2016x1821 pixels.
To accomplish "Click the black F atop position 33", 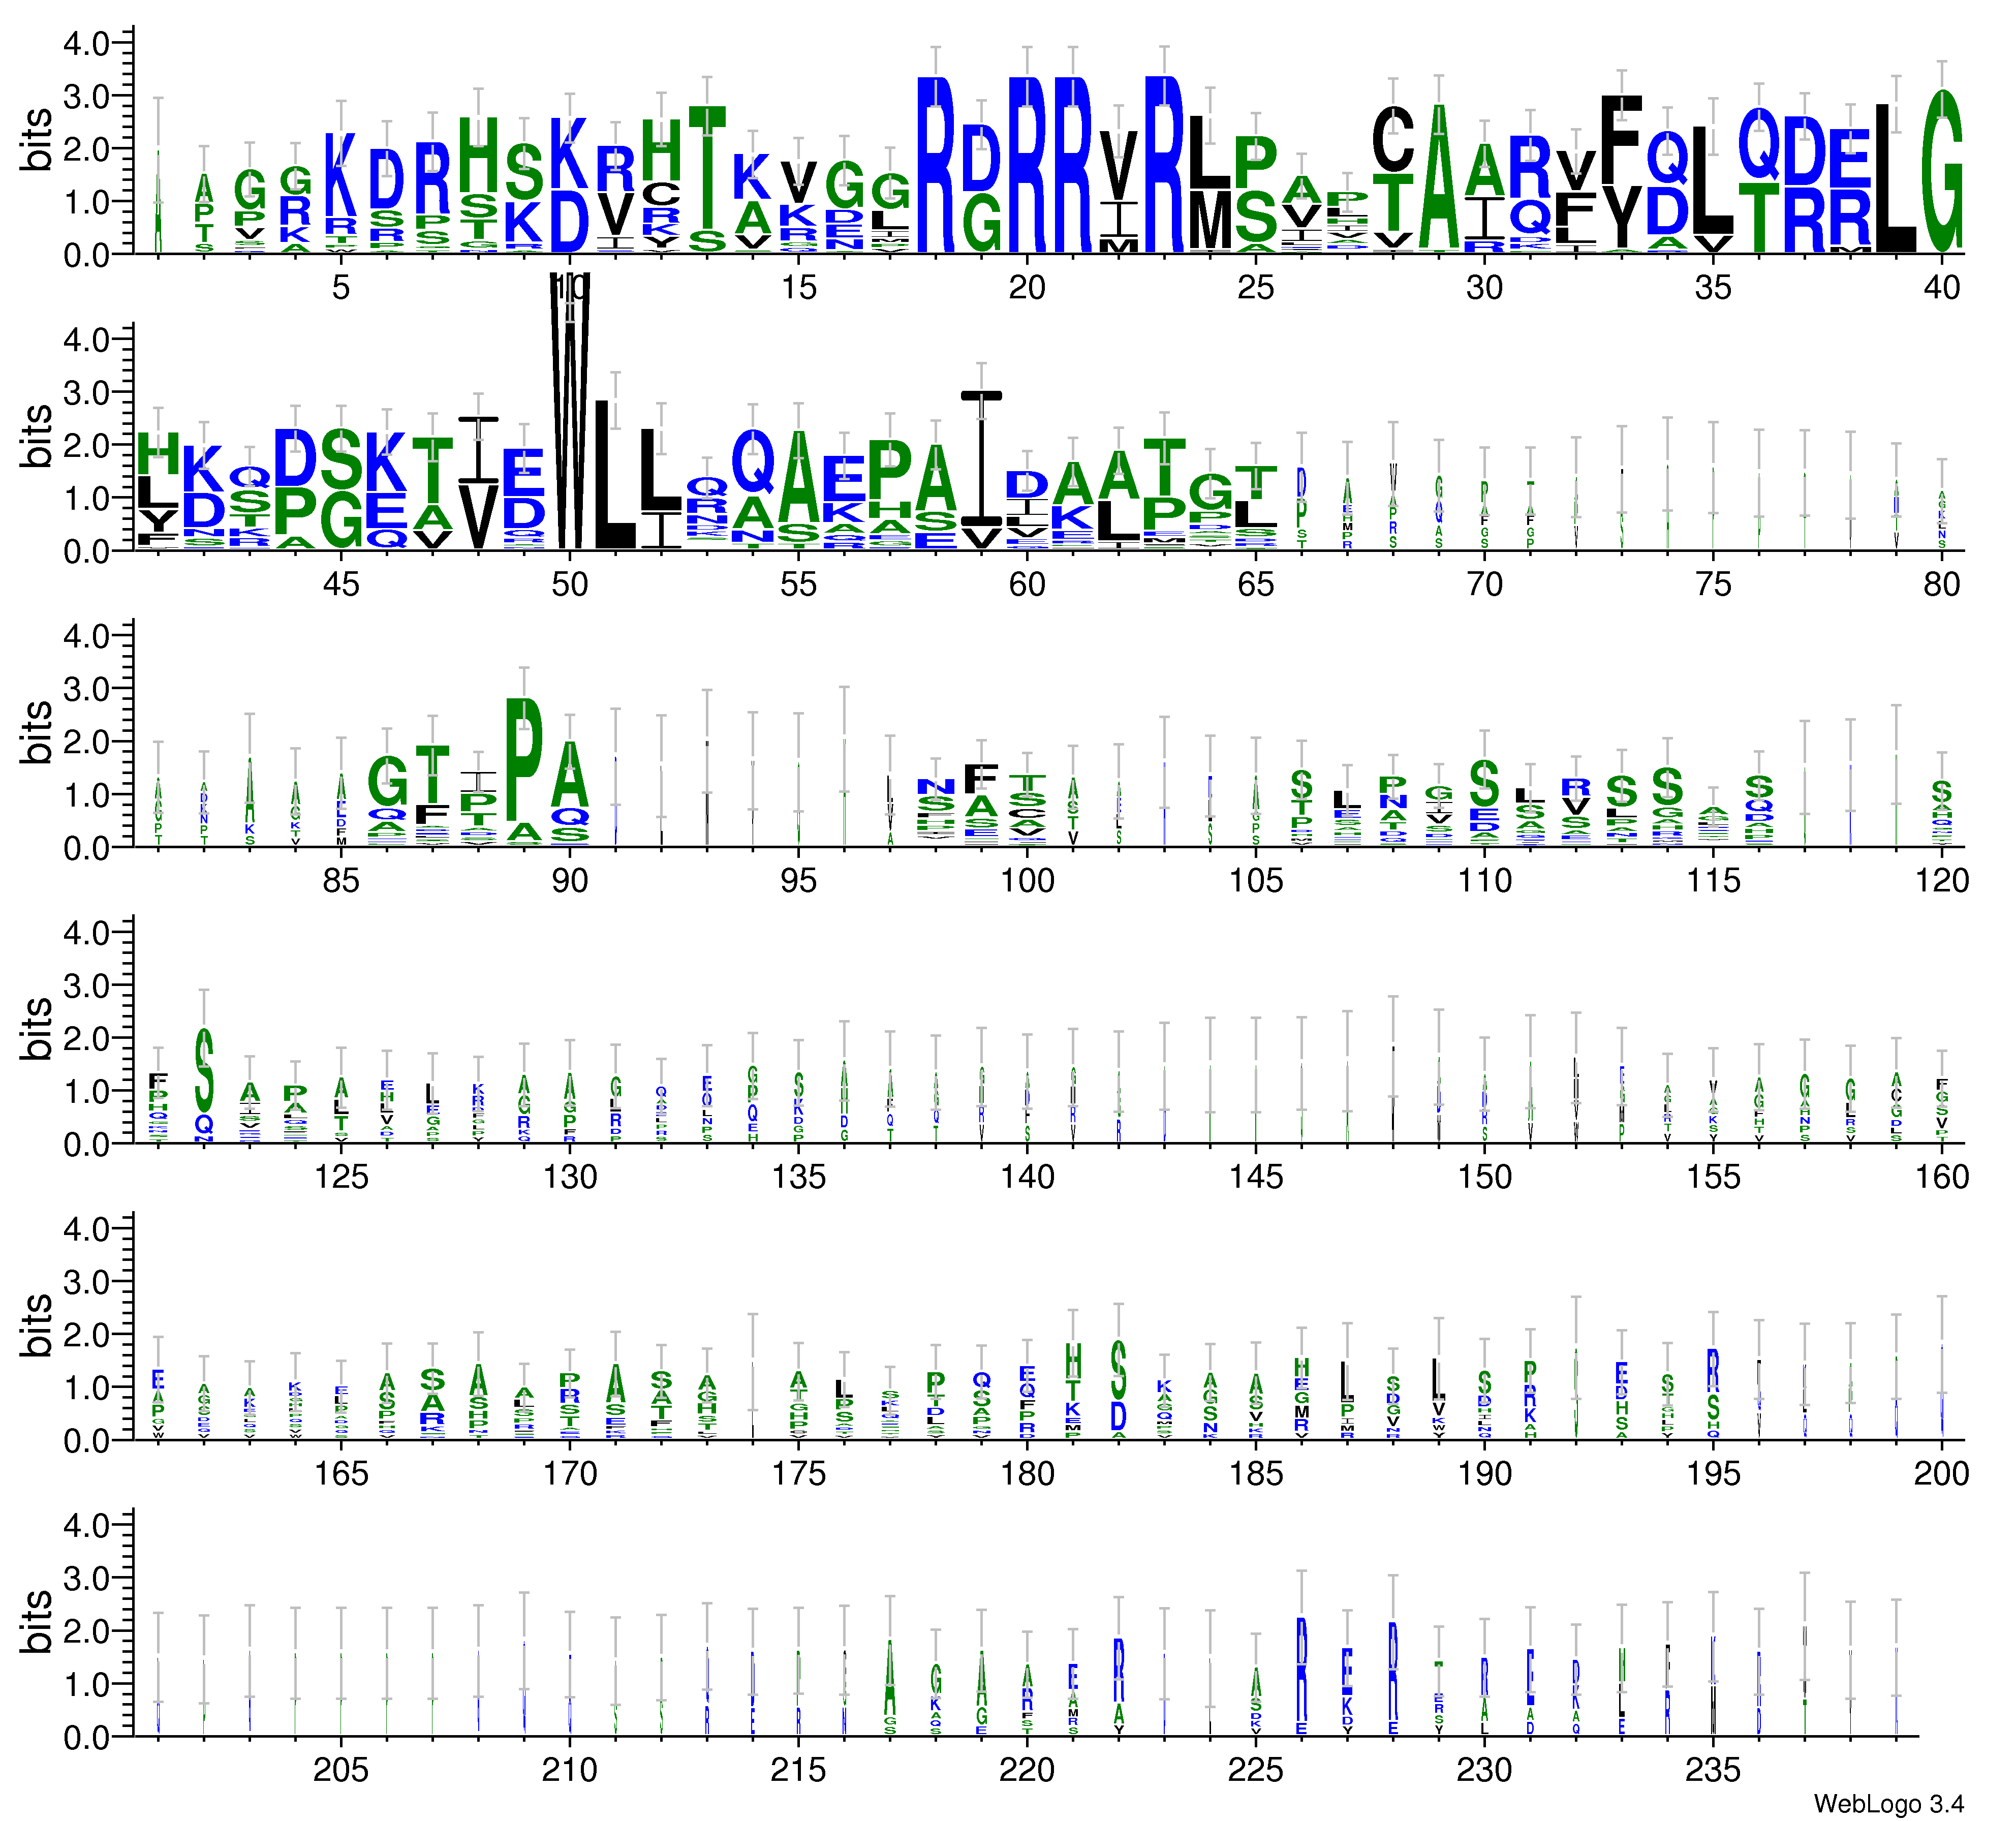I will pos(1621,140).
